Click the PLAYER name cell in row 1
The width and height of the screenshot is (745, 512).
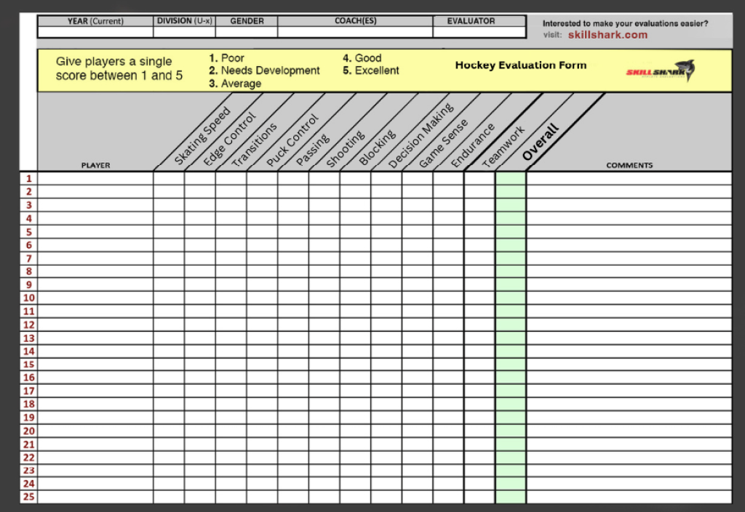point(95,178)
